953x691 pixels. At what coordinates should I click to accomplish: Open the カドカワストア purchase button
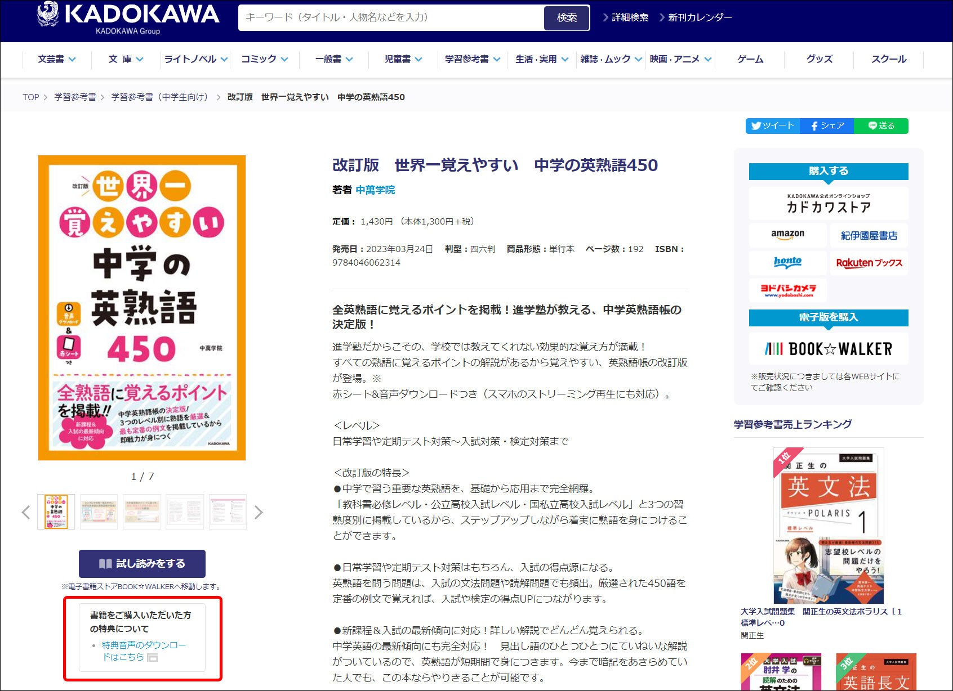pos(829,203)
